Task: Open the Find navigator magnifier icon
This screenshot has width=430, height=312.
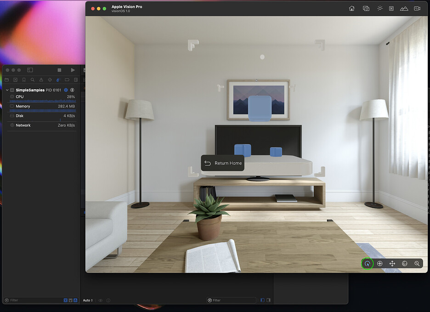Action: point(32,80)
